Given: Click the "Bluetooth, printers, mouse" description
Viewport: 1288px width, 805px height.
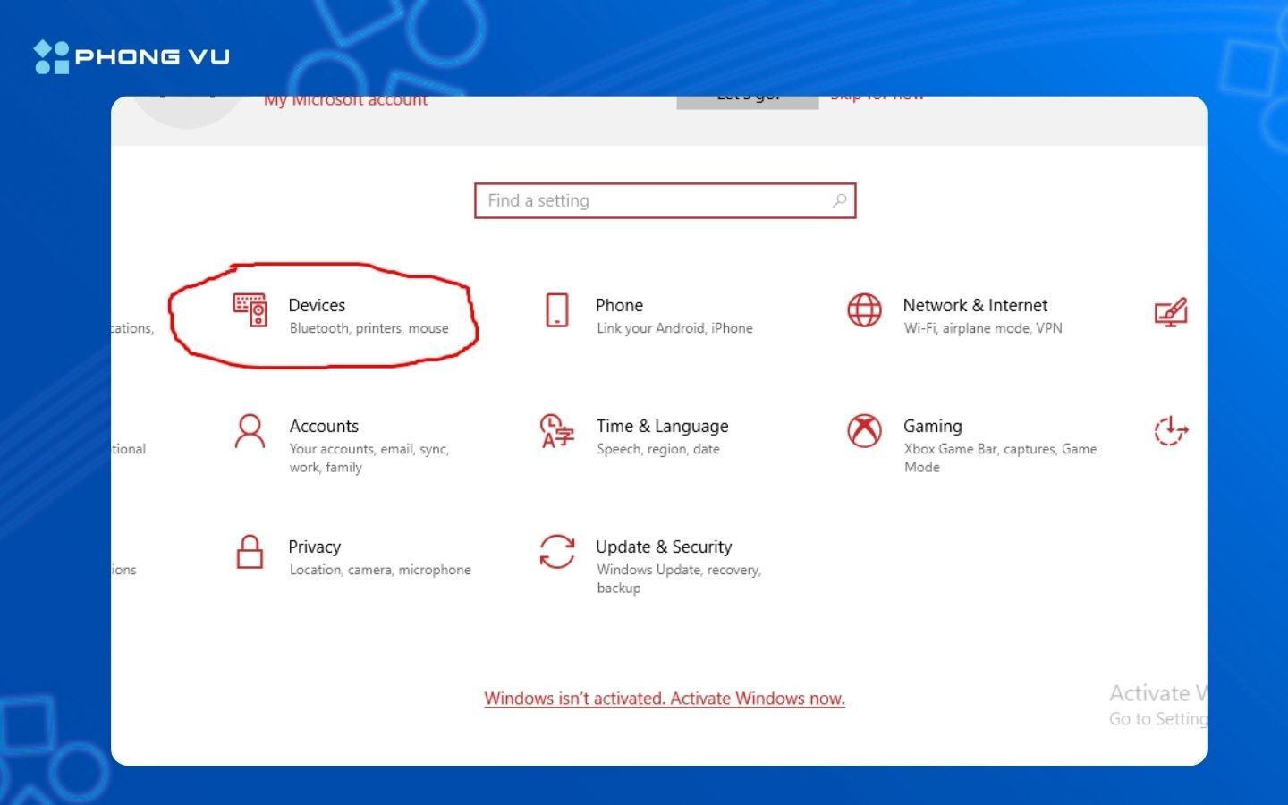Looking at the screenshot, I should coord(369,328).
